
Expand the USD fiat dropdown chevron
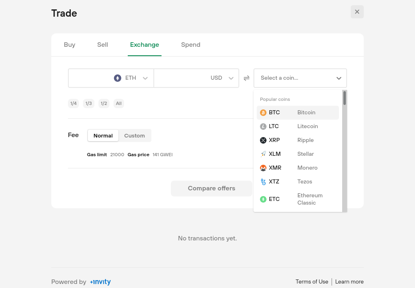[x=231, y=78]
